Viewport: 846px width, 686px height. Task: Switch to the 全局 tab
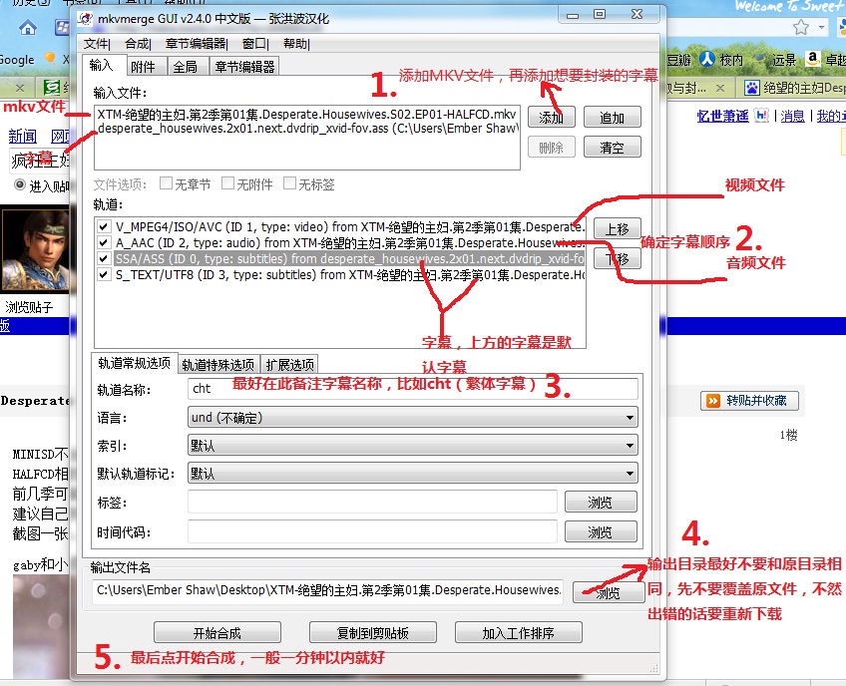(186, 67)
